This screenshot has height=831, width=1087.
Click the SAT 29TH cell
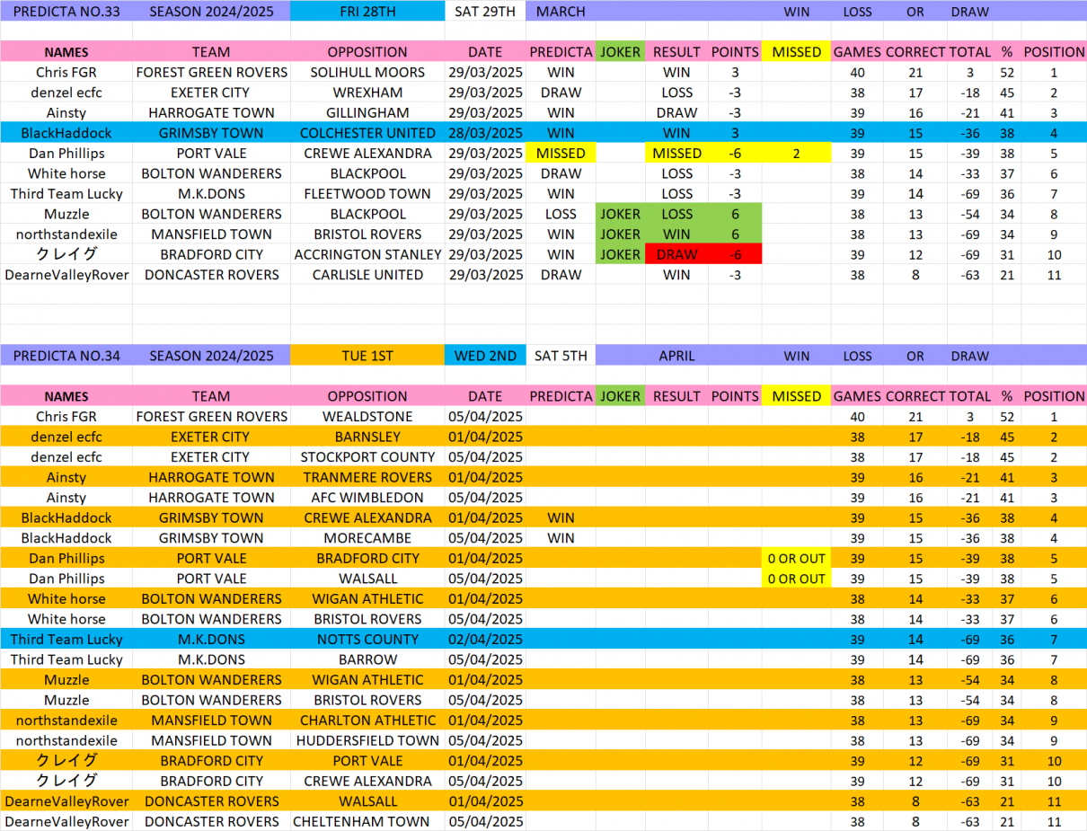(x=485, y=12)
